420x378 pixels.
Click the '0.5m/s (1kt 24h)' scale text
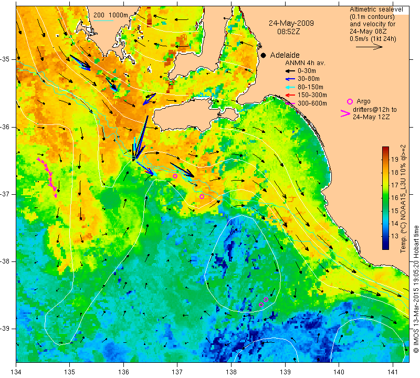[x=373, y=38]
